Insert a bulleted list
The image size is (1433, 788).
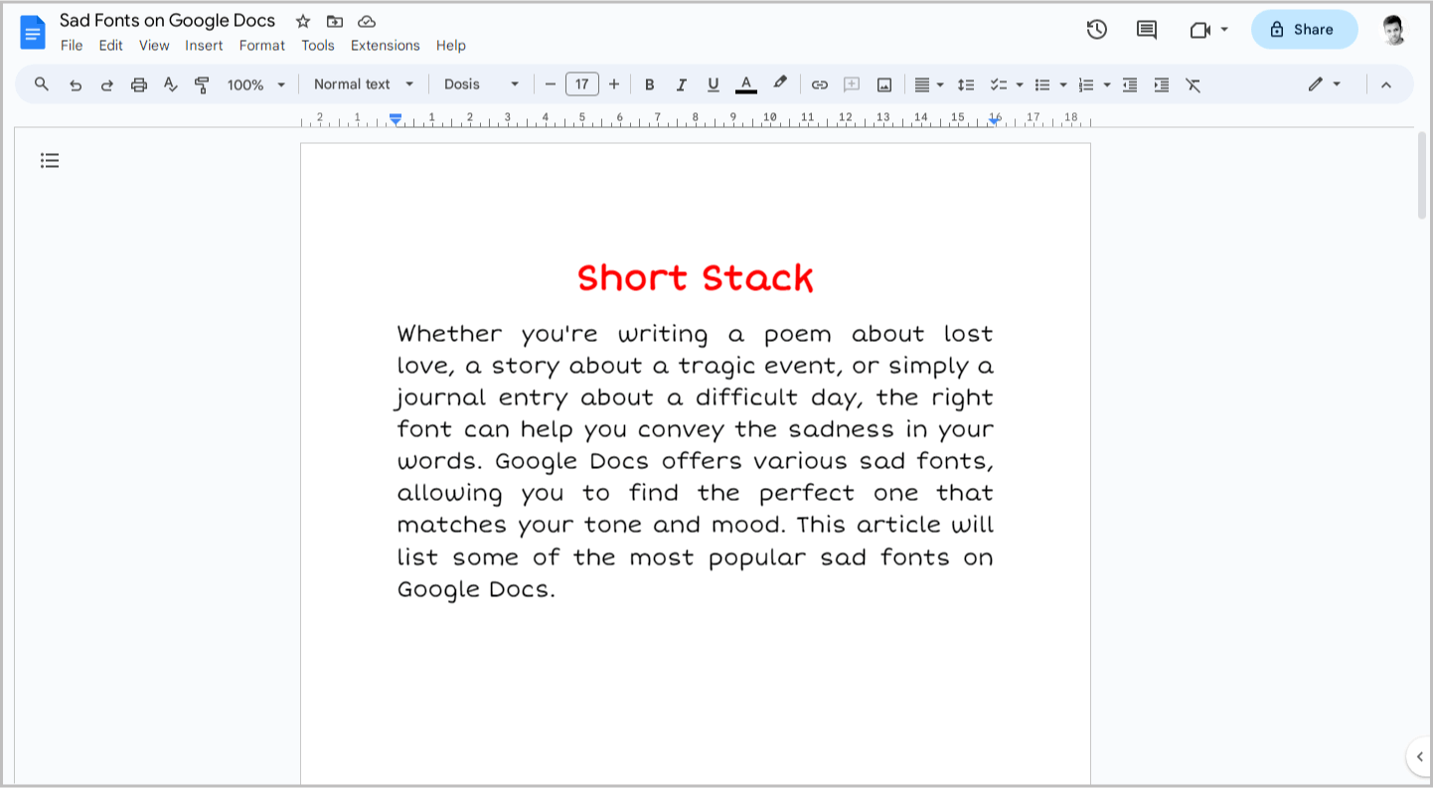point(1042,85)
